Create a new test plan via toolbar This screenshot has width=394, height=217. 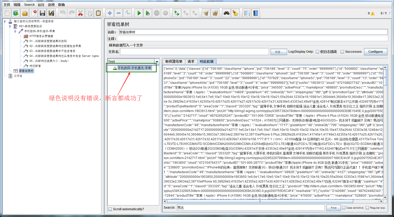(7, 13)
